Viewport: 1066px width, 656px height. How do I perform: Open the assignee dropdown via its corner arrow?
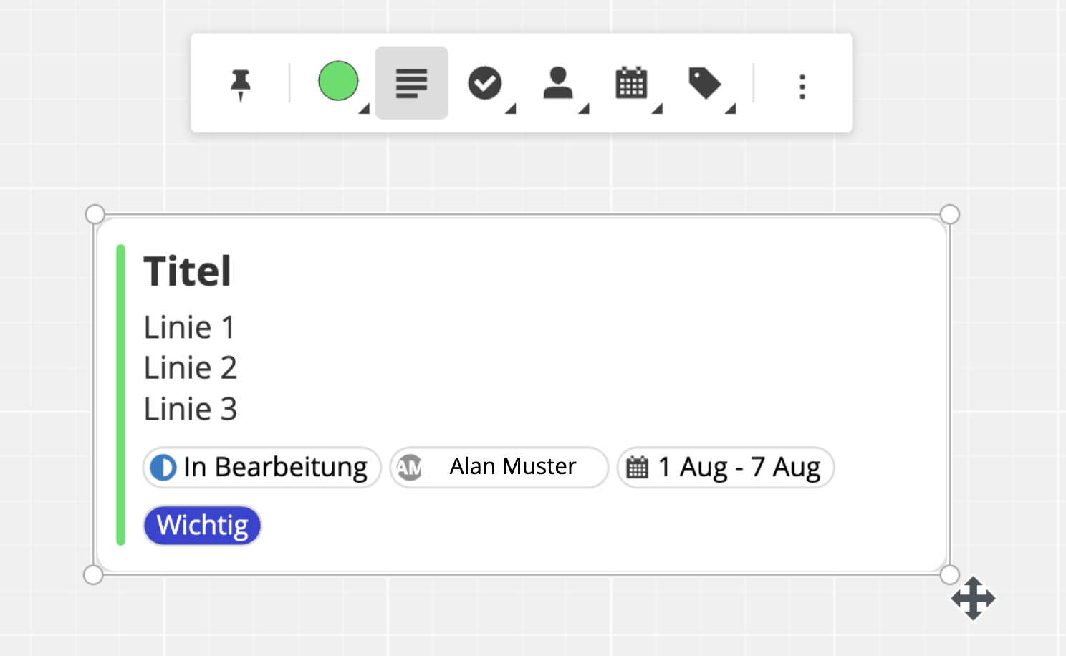point(583,109)
